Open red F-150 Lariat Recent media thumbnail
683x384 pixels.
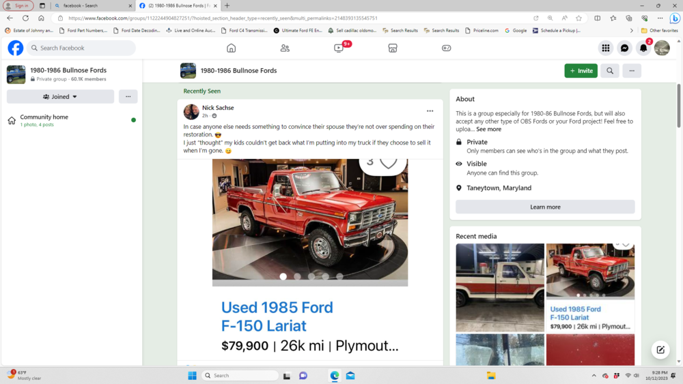pos(590,287)
